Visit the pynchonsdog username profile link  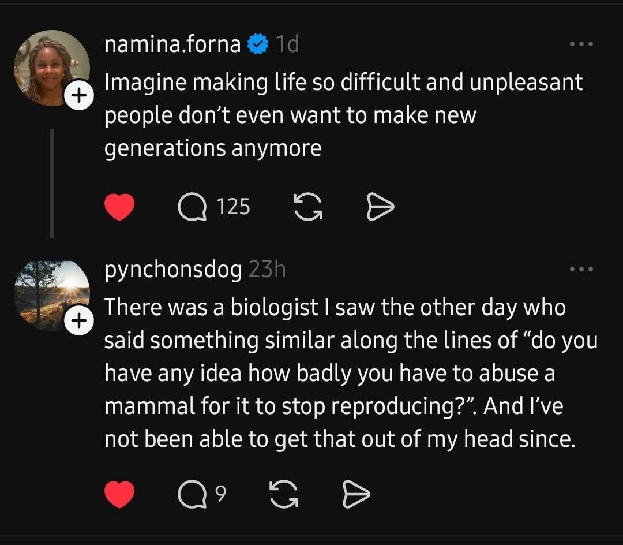(x=172, y=270)
